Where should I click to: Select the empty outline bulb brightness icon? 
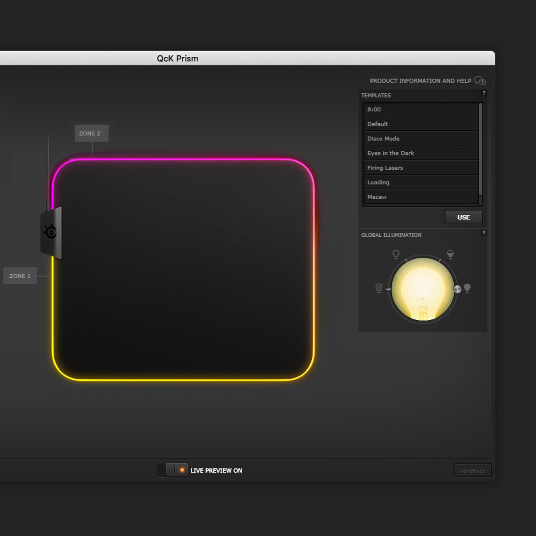(x=396, y=254)
